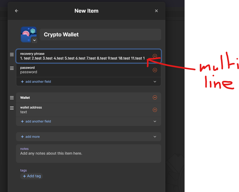Remove the password field
Viewport: 239px width, 192px height.
pyautogui.click(x=155, y=70)
